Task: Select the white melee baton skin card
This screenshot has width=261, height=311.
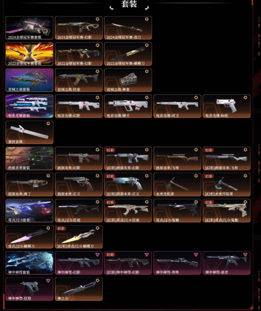Action: pyautogui.click(x=30, y=132)
